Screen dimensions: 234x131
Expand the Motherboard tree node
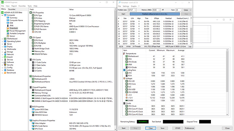coord(2,38)
